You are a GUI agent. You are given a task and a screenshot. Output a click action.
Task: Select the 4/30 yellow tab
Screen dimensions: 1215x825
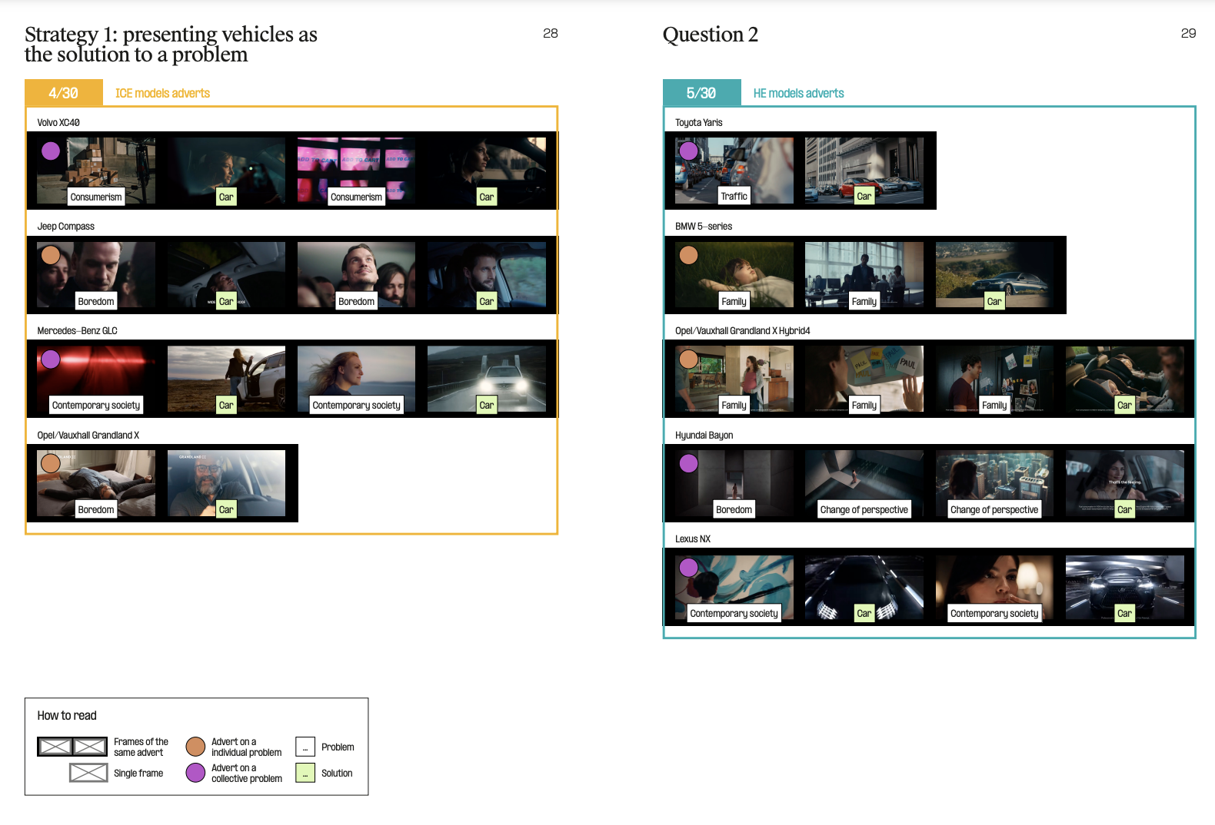pyautogui.click(x=64, y=93)
